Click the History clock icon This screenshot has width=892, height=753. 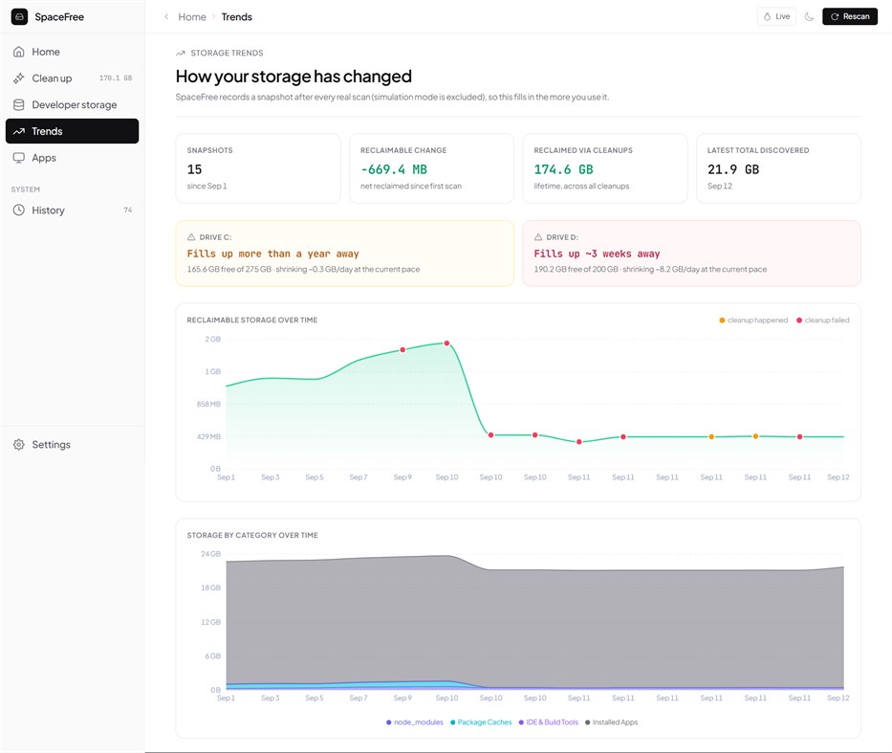point(19,210)
